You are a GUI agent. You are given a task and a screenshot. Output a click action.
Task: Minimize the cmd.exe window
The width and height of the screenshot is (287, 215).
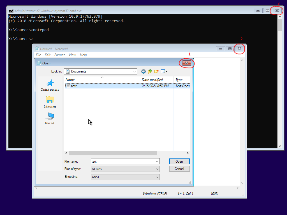[258, 11]
